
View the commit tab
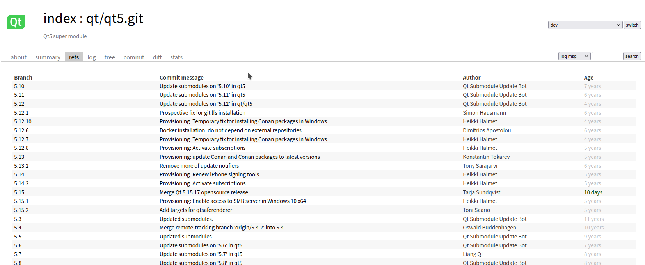point(134,57)
